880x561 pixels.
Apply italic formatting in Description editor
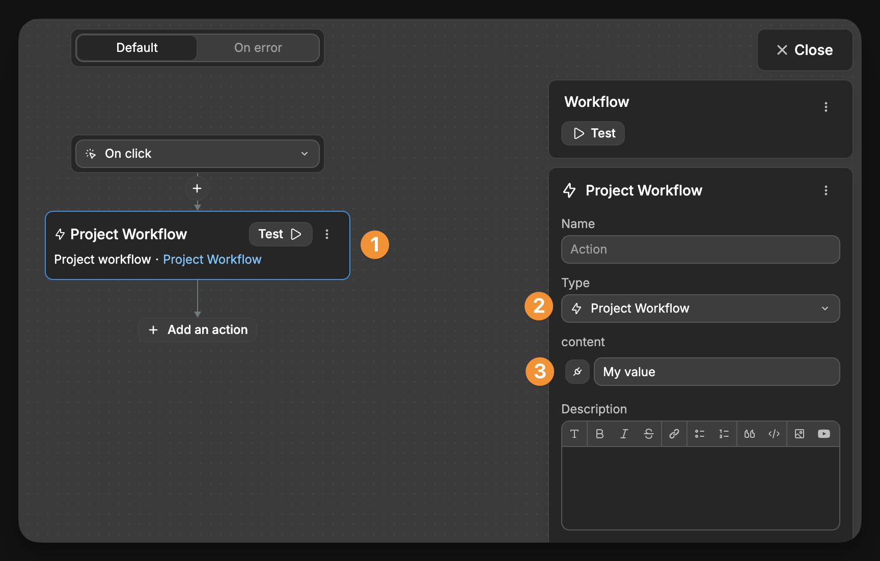pyautogui.click(x=624, y=434)
